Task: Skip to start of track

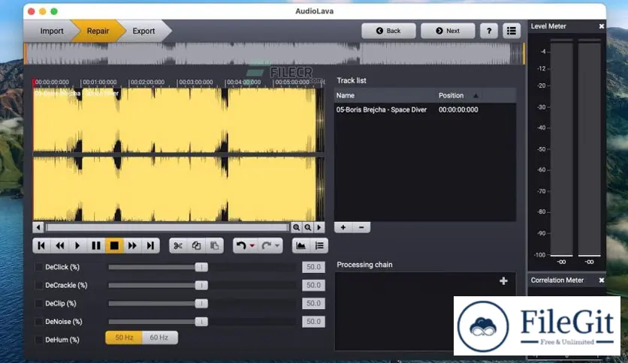Action: (x=41, y=245)
